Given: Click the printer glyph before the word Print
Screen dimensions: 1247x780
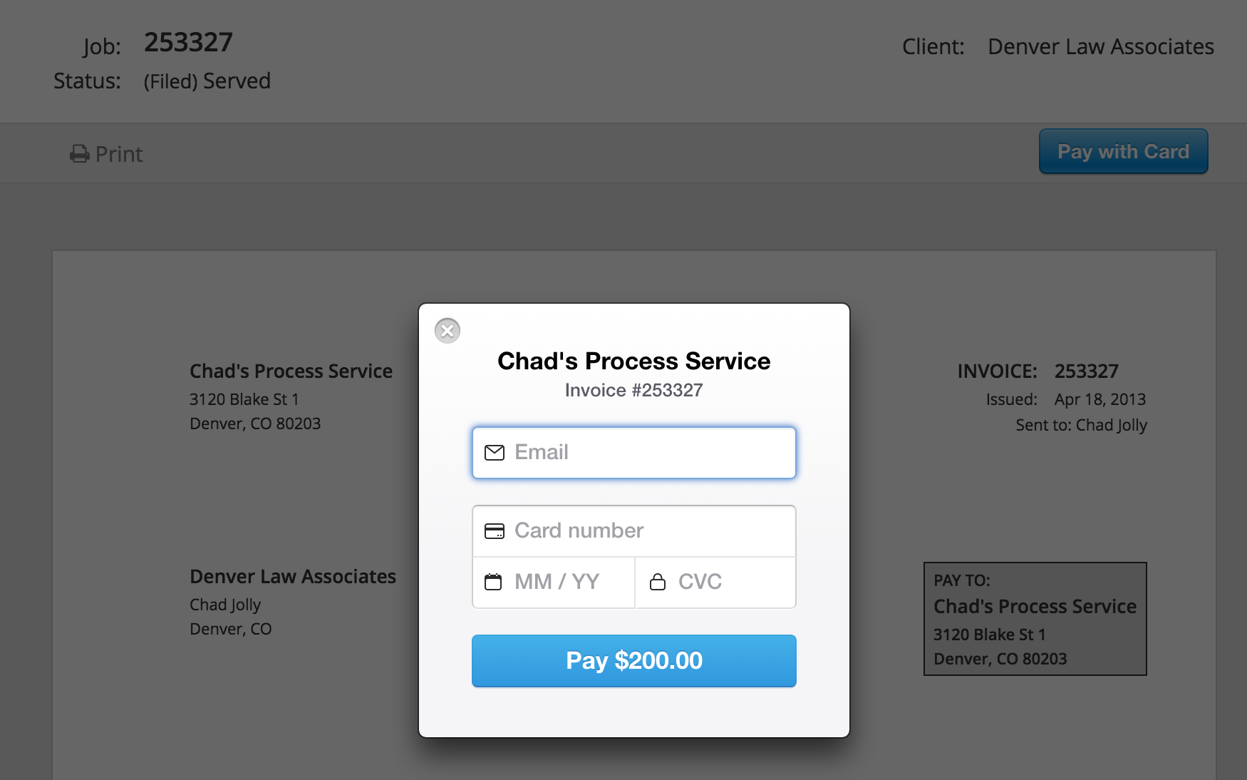Looking at the screenshot, I should (x=80, y=153).
